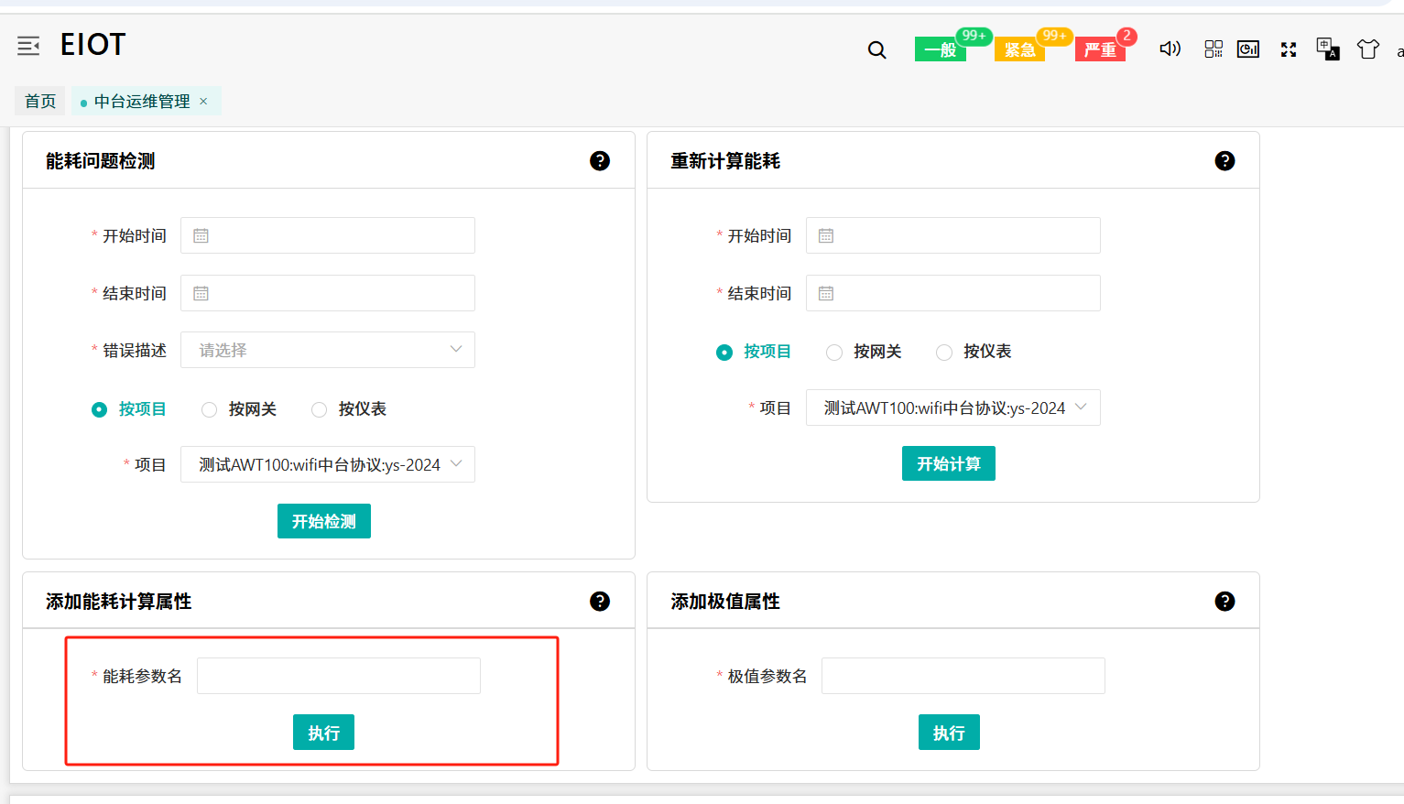
Task: Click the 开始检测 button
Action: click(x=324, y=522)
